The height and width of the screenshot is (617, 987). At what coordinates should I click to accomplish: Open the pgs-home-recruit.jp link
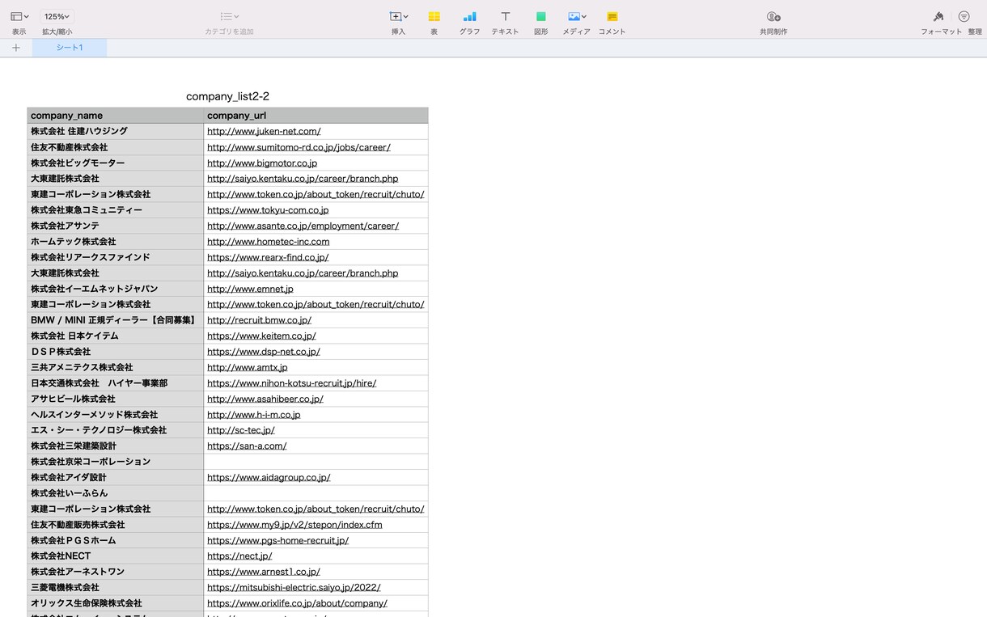(277, 540)
